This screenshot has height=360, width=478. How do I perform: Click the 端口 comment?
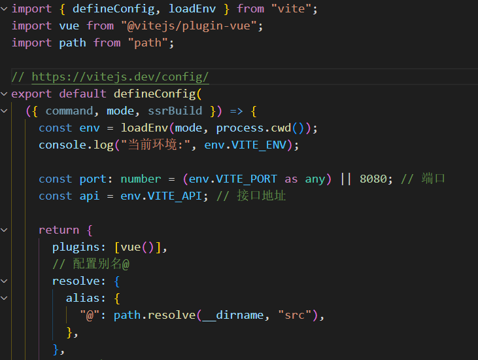coord(423,179)
